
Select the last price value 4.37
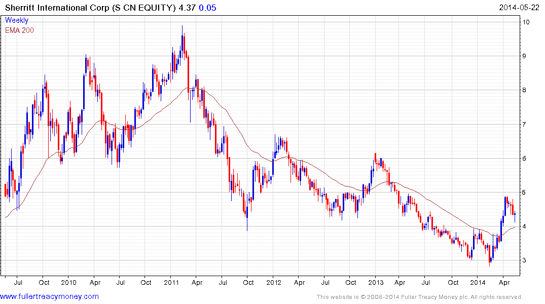tap(188, 8)
